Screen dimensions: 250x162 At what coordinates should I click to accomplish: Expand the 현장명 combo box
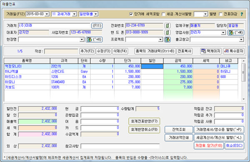(82, 39)
